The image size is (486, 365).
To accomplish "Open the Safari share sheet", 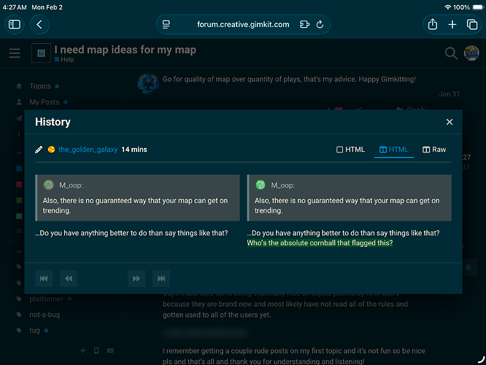I will tap(433, 24).
